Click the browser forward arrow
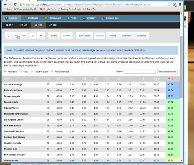 tap(10, 5)
